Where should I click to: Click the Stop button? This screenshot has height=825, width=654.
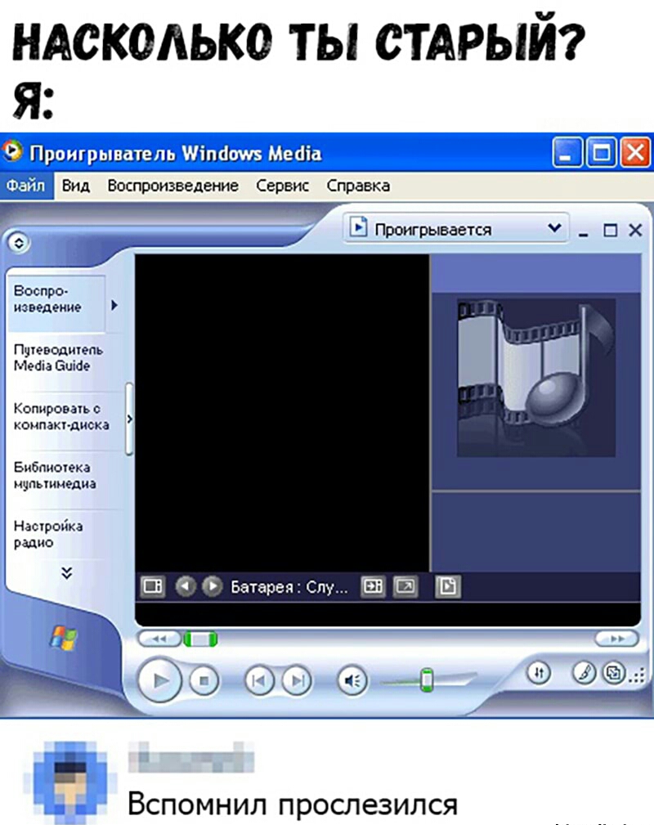pos(204,681)
